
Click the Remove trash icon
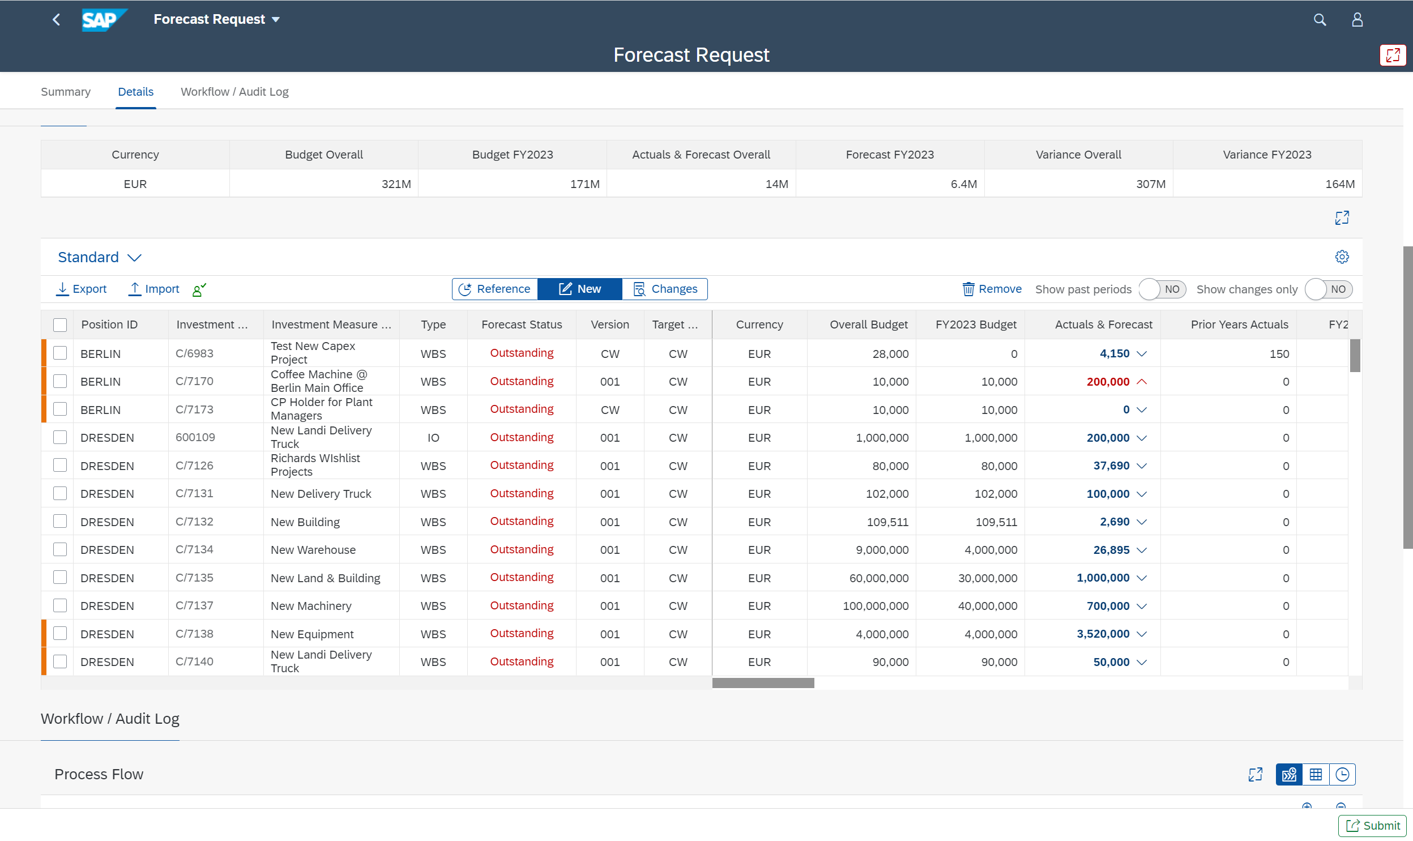click(969, 289)
